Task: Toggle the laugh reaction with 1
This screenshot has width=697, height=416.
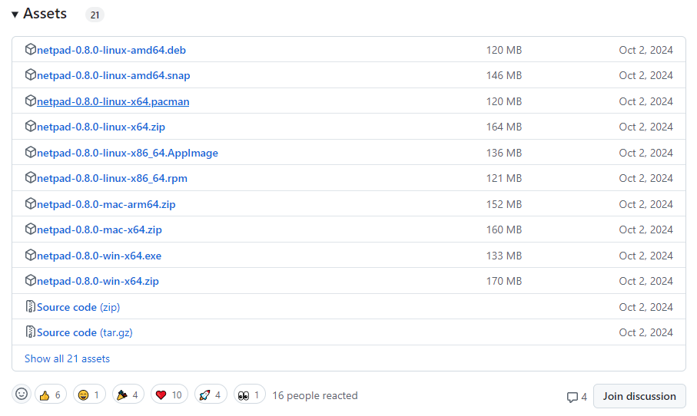Action: 89,395
